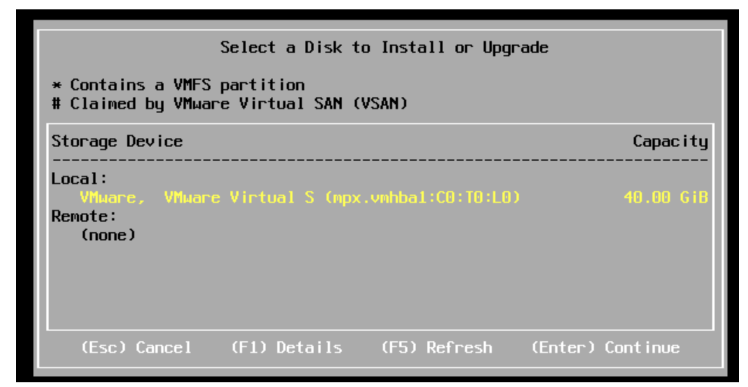Click the word Refresh in footer
Screen dimensions: 748x387
[460, 347]
